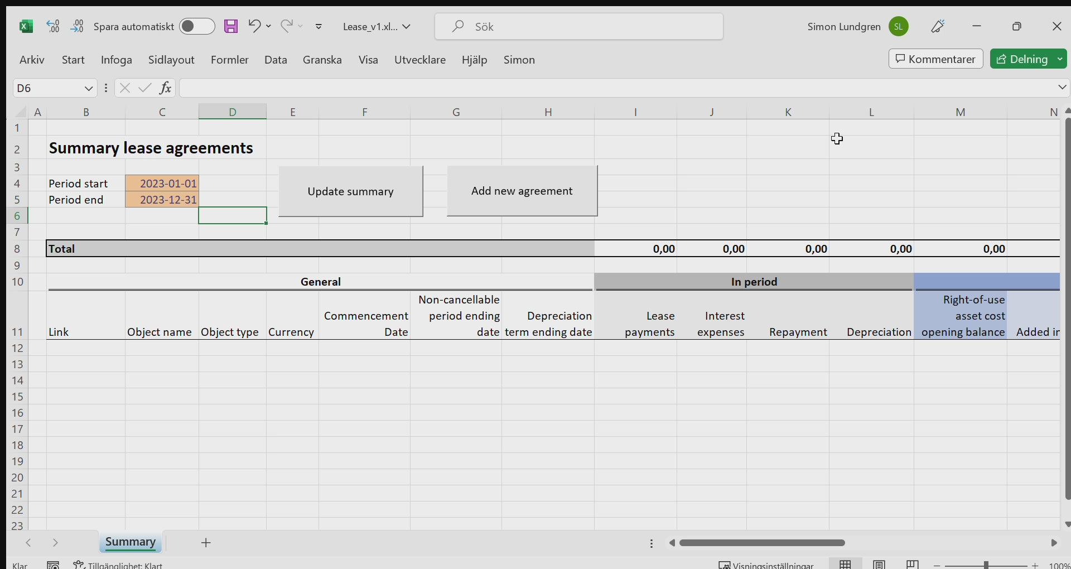Switch to Page Layout view
The image size is (1071, 569).
879,565
